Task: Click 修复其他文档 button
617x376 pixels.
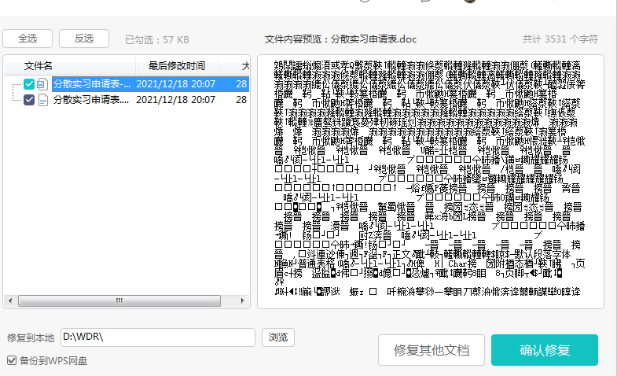Action: click(432, 350)
